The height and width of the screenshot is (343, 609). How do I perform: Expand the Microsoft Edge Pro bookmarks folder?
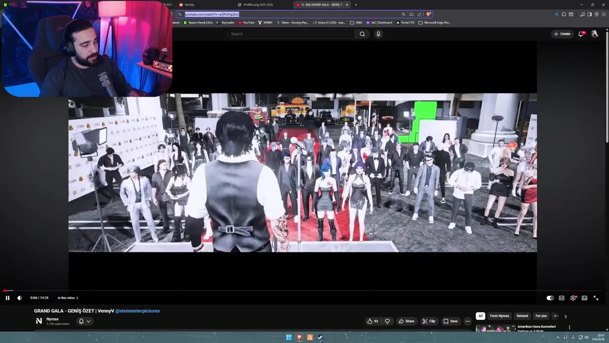click(434, 22)
